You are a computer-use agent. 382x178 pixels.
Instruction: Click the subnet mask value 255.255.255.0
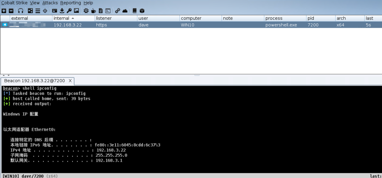[x=111, y=155]
